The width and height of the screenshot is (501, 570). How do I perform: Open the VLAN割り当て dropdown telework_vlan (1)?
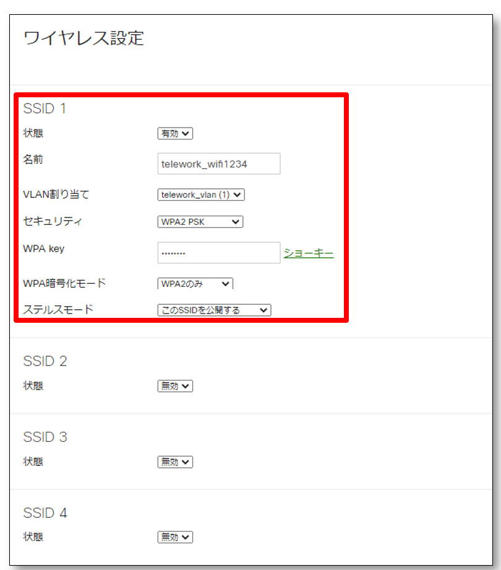201,195
